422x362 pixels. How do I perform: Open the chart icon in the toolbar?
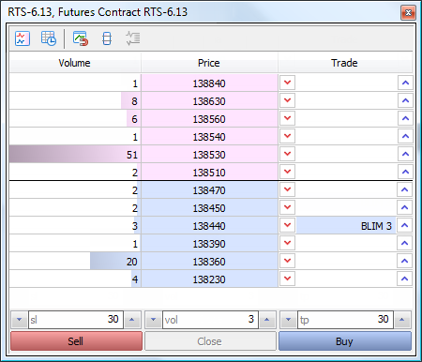tap(23, 38)
